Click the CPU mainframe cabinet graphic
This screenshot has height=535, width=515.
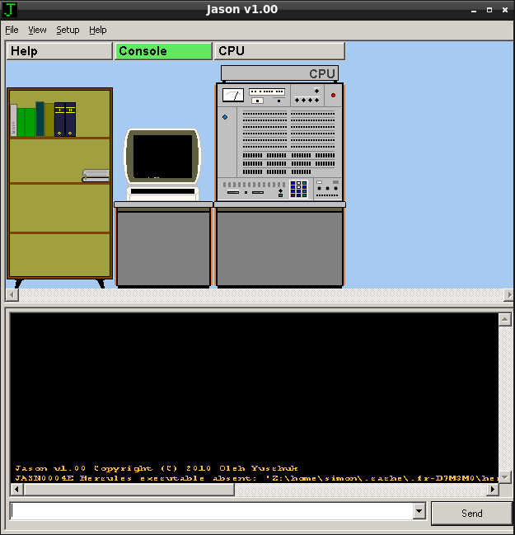click(x=279, y=142)
